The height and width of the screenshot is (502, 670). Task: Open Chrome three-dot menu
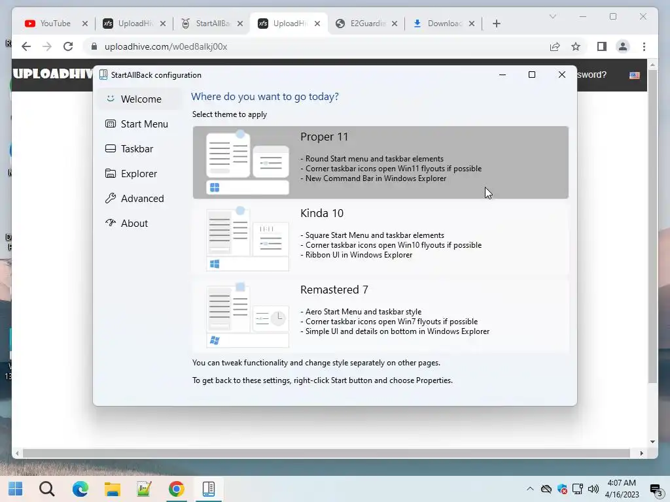click(644, 46)
